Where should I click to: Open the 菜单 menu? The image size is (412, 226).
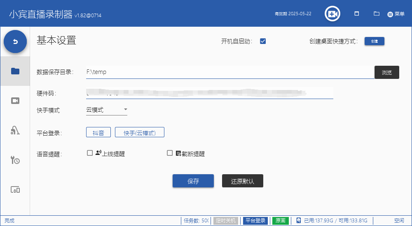(x=396, y=14)
